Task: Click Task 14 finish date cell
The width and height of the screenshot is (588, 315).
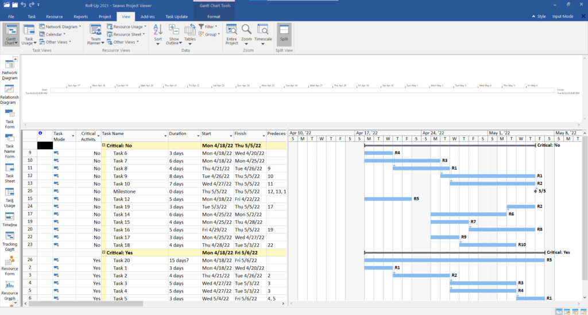Action: pyautogui.click(x=250, y=214)
